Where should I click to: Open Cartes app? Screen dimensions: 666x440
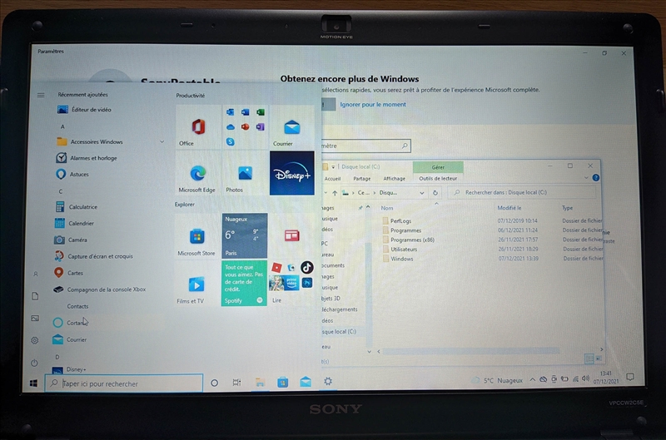pyautogui.click(x=68, y=273)
